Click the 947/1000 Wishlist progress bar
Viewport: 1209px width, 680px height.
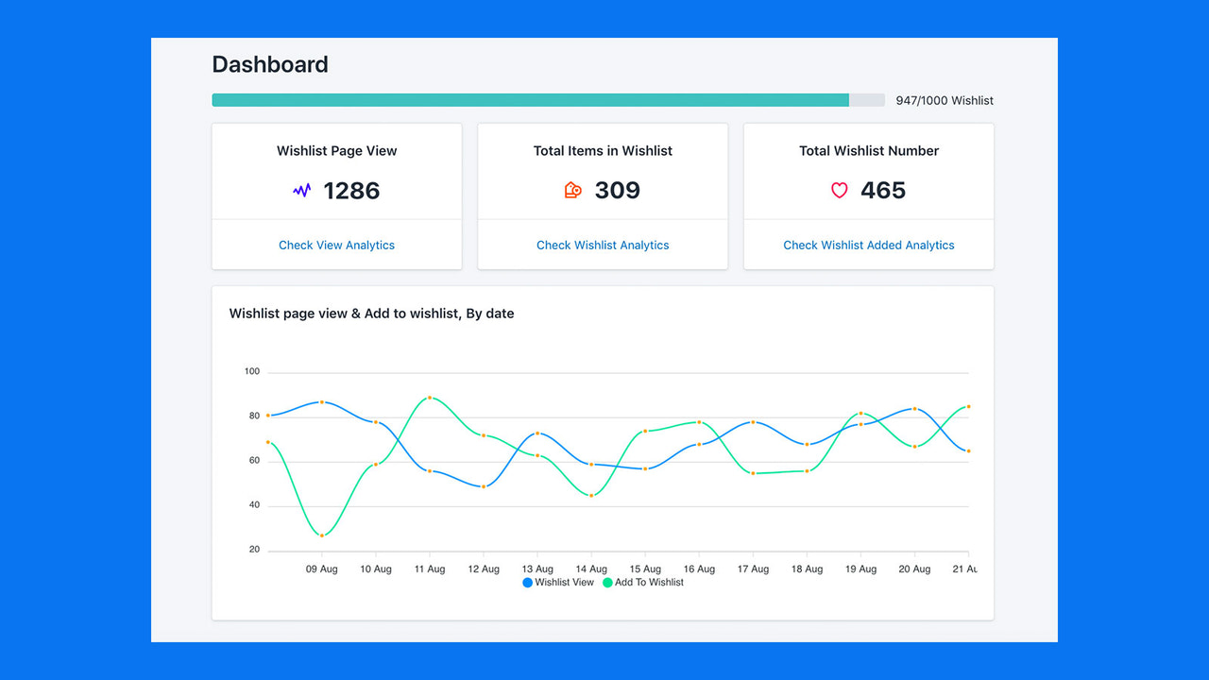coord(548,99)
